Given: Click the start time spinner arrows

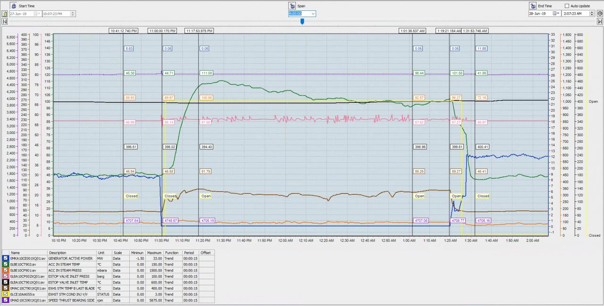Looking at the screenshot, I should click(x=73, y=14).
